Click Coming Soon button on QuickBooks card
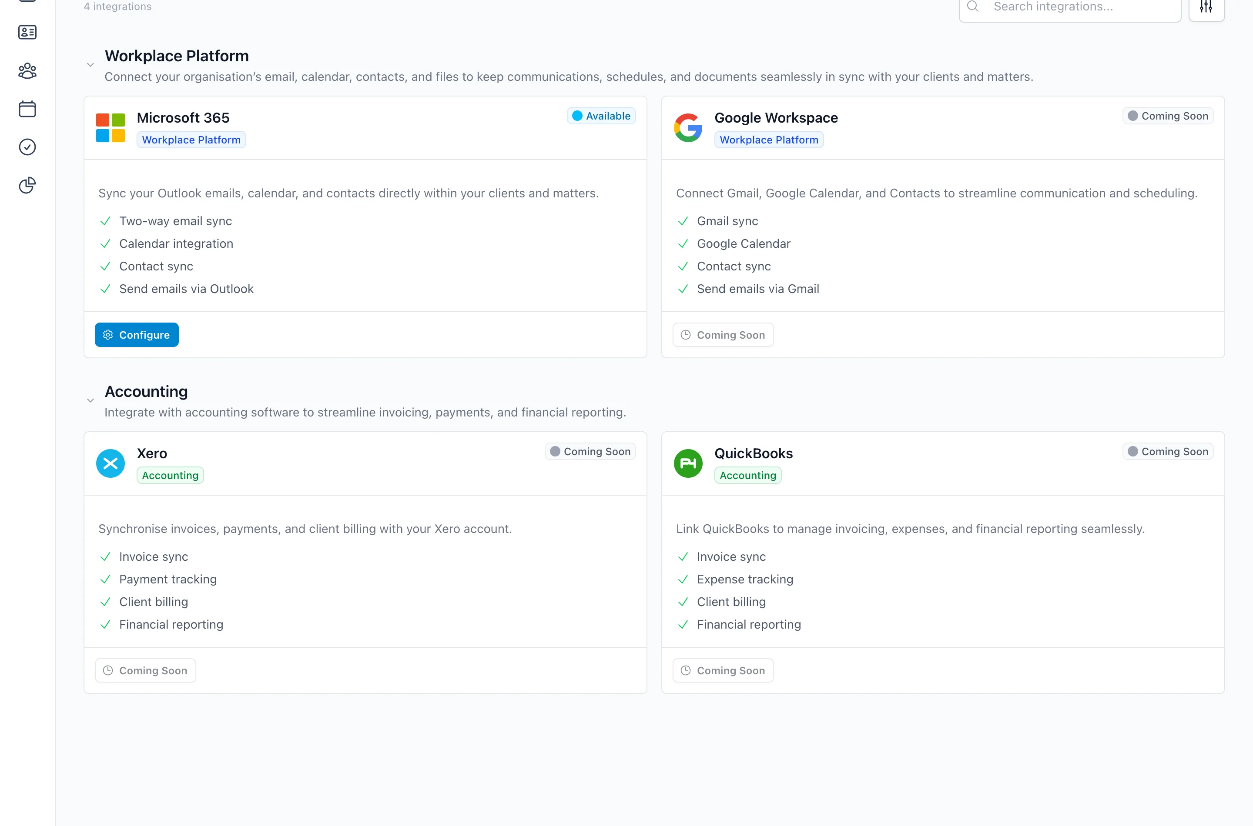 (x=723, y=671)
